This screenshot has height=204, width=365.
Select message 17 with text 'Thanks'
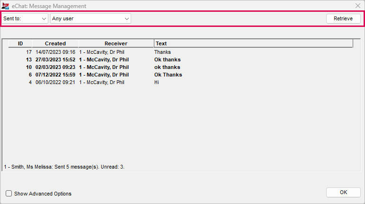point(181,52)
